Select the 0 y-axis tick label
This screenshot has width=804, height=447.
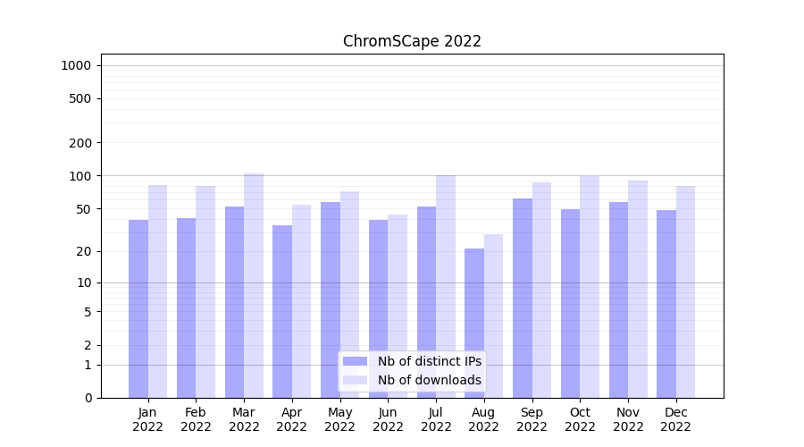click(88, 398)
